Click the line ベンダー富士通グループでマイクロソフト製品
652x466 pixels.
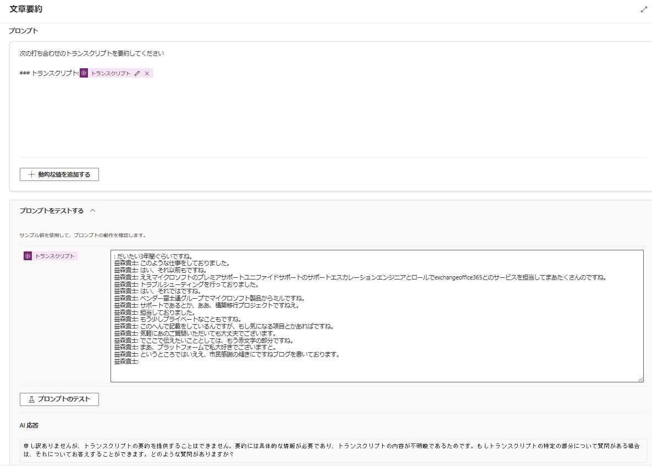209,298
